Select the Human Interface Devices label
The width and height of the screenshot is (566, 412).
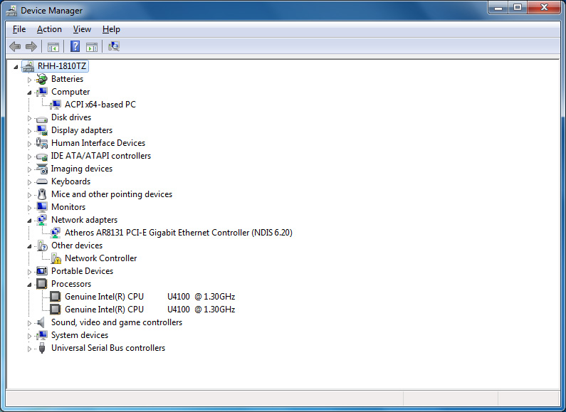point(98,143)
